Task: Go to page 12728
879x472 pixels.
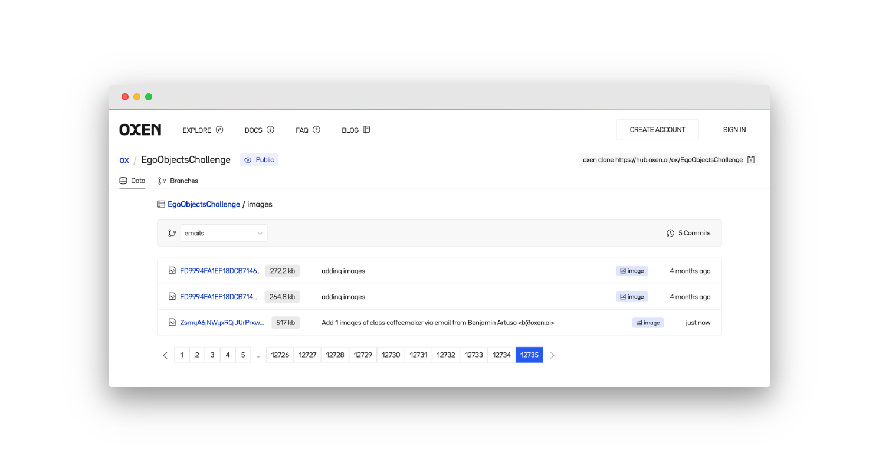Action: pos(335,355)
